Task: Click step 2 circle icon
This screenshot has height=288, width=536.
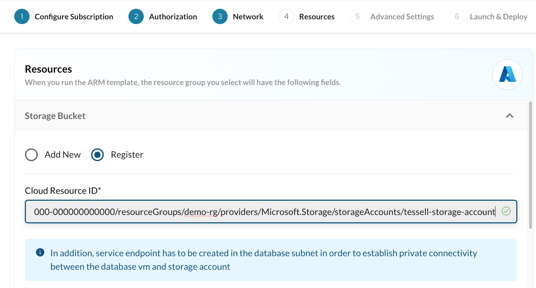Action: coord(136,17)
